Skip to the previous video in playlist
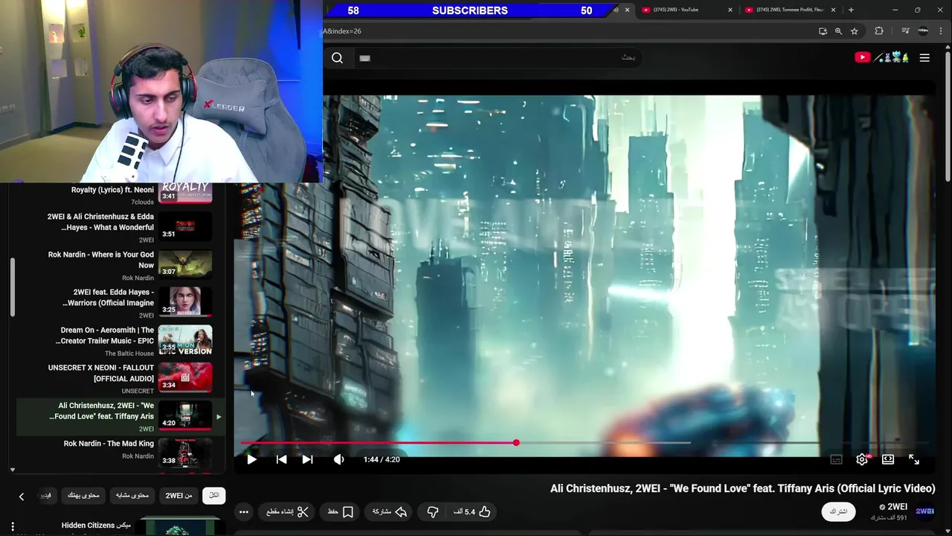 pyautogui.click(x=281, y=459)
